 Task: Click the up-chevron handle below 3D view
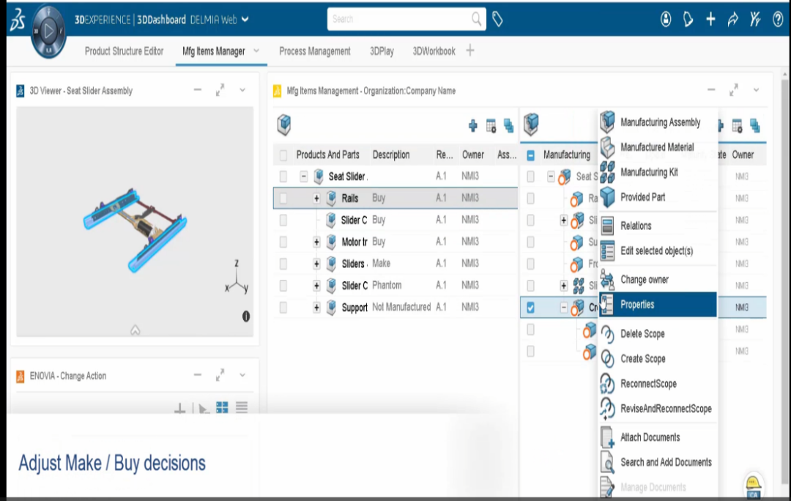(135, 330)
